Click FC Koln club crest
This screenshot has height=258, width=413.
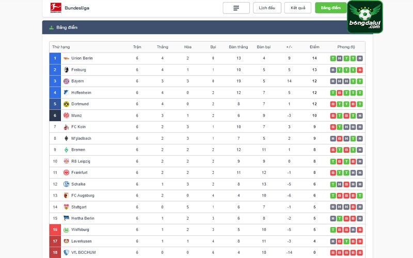pos(67,127)
